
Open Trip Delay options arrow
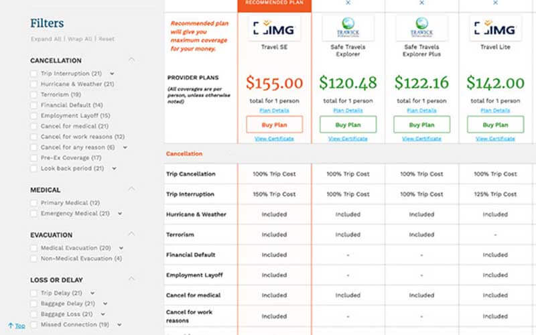pyautogui.click(x=92, y=293)
